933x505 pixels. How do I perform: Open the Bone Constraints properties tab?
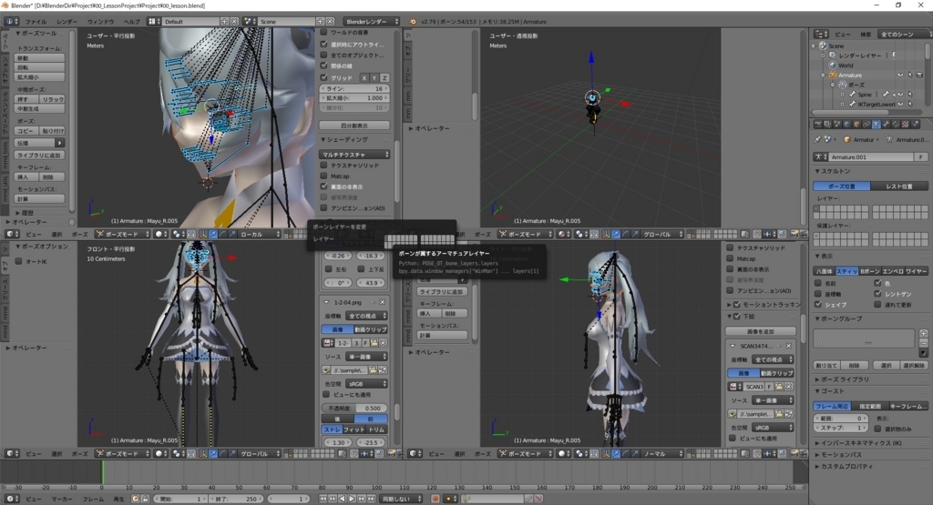[x=896, y=125]
